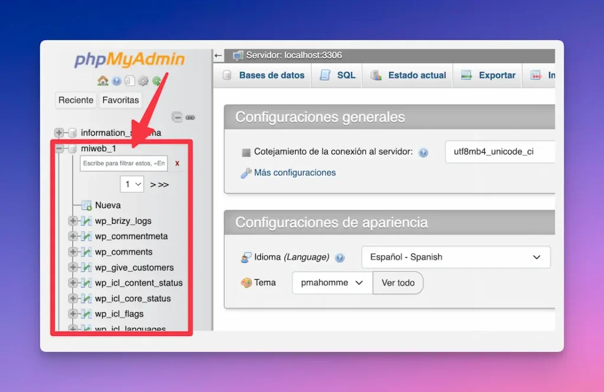Click the server icon next to localhost:3306
The image size is (604, 392).
(238, 55)
